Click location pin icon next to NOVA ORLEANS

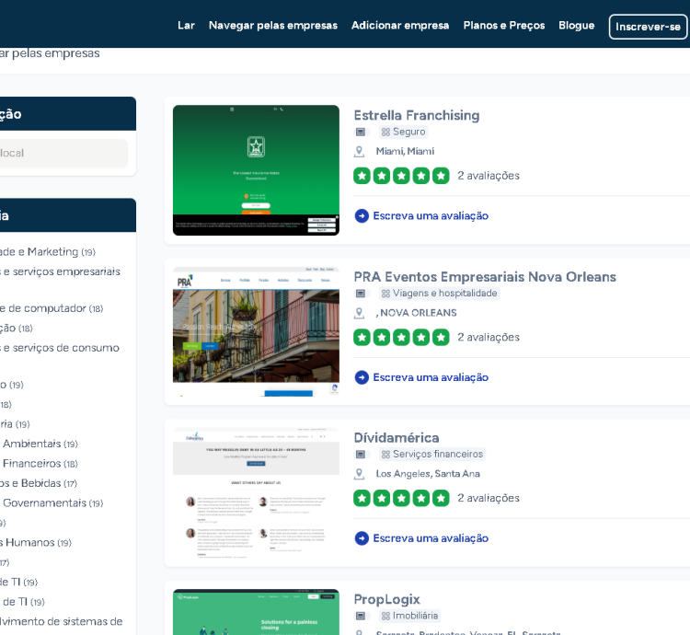tap(360, 313)
